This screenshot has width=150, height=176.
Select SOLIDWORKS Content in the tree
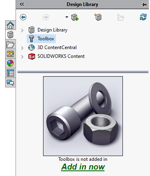61,56
